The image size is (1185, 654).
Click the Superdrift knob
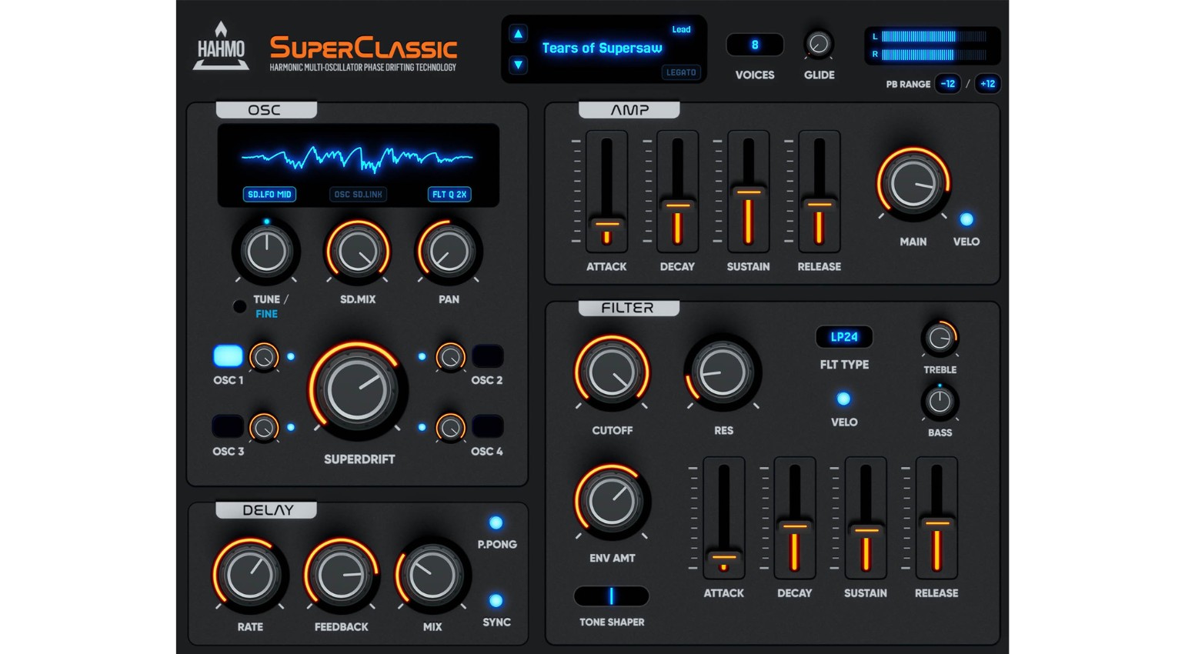(358, 389)
